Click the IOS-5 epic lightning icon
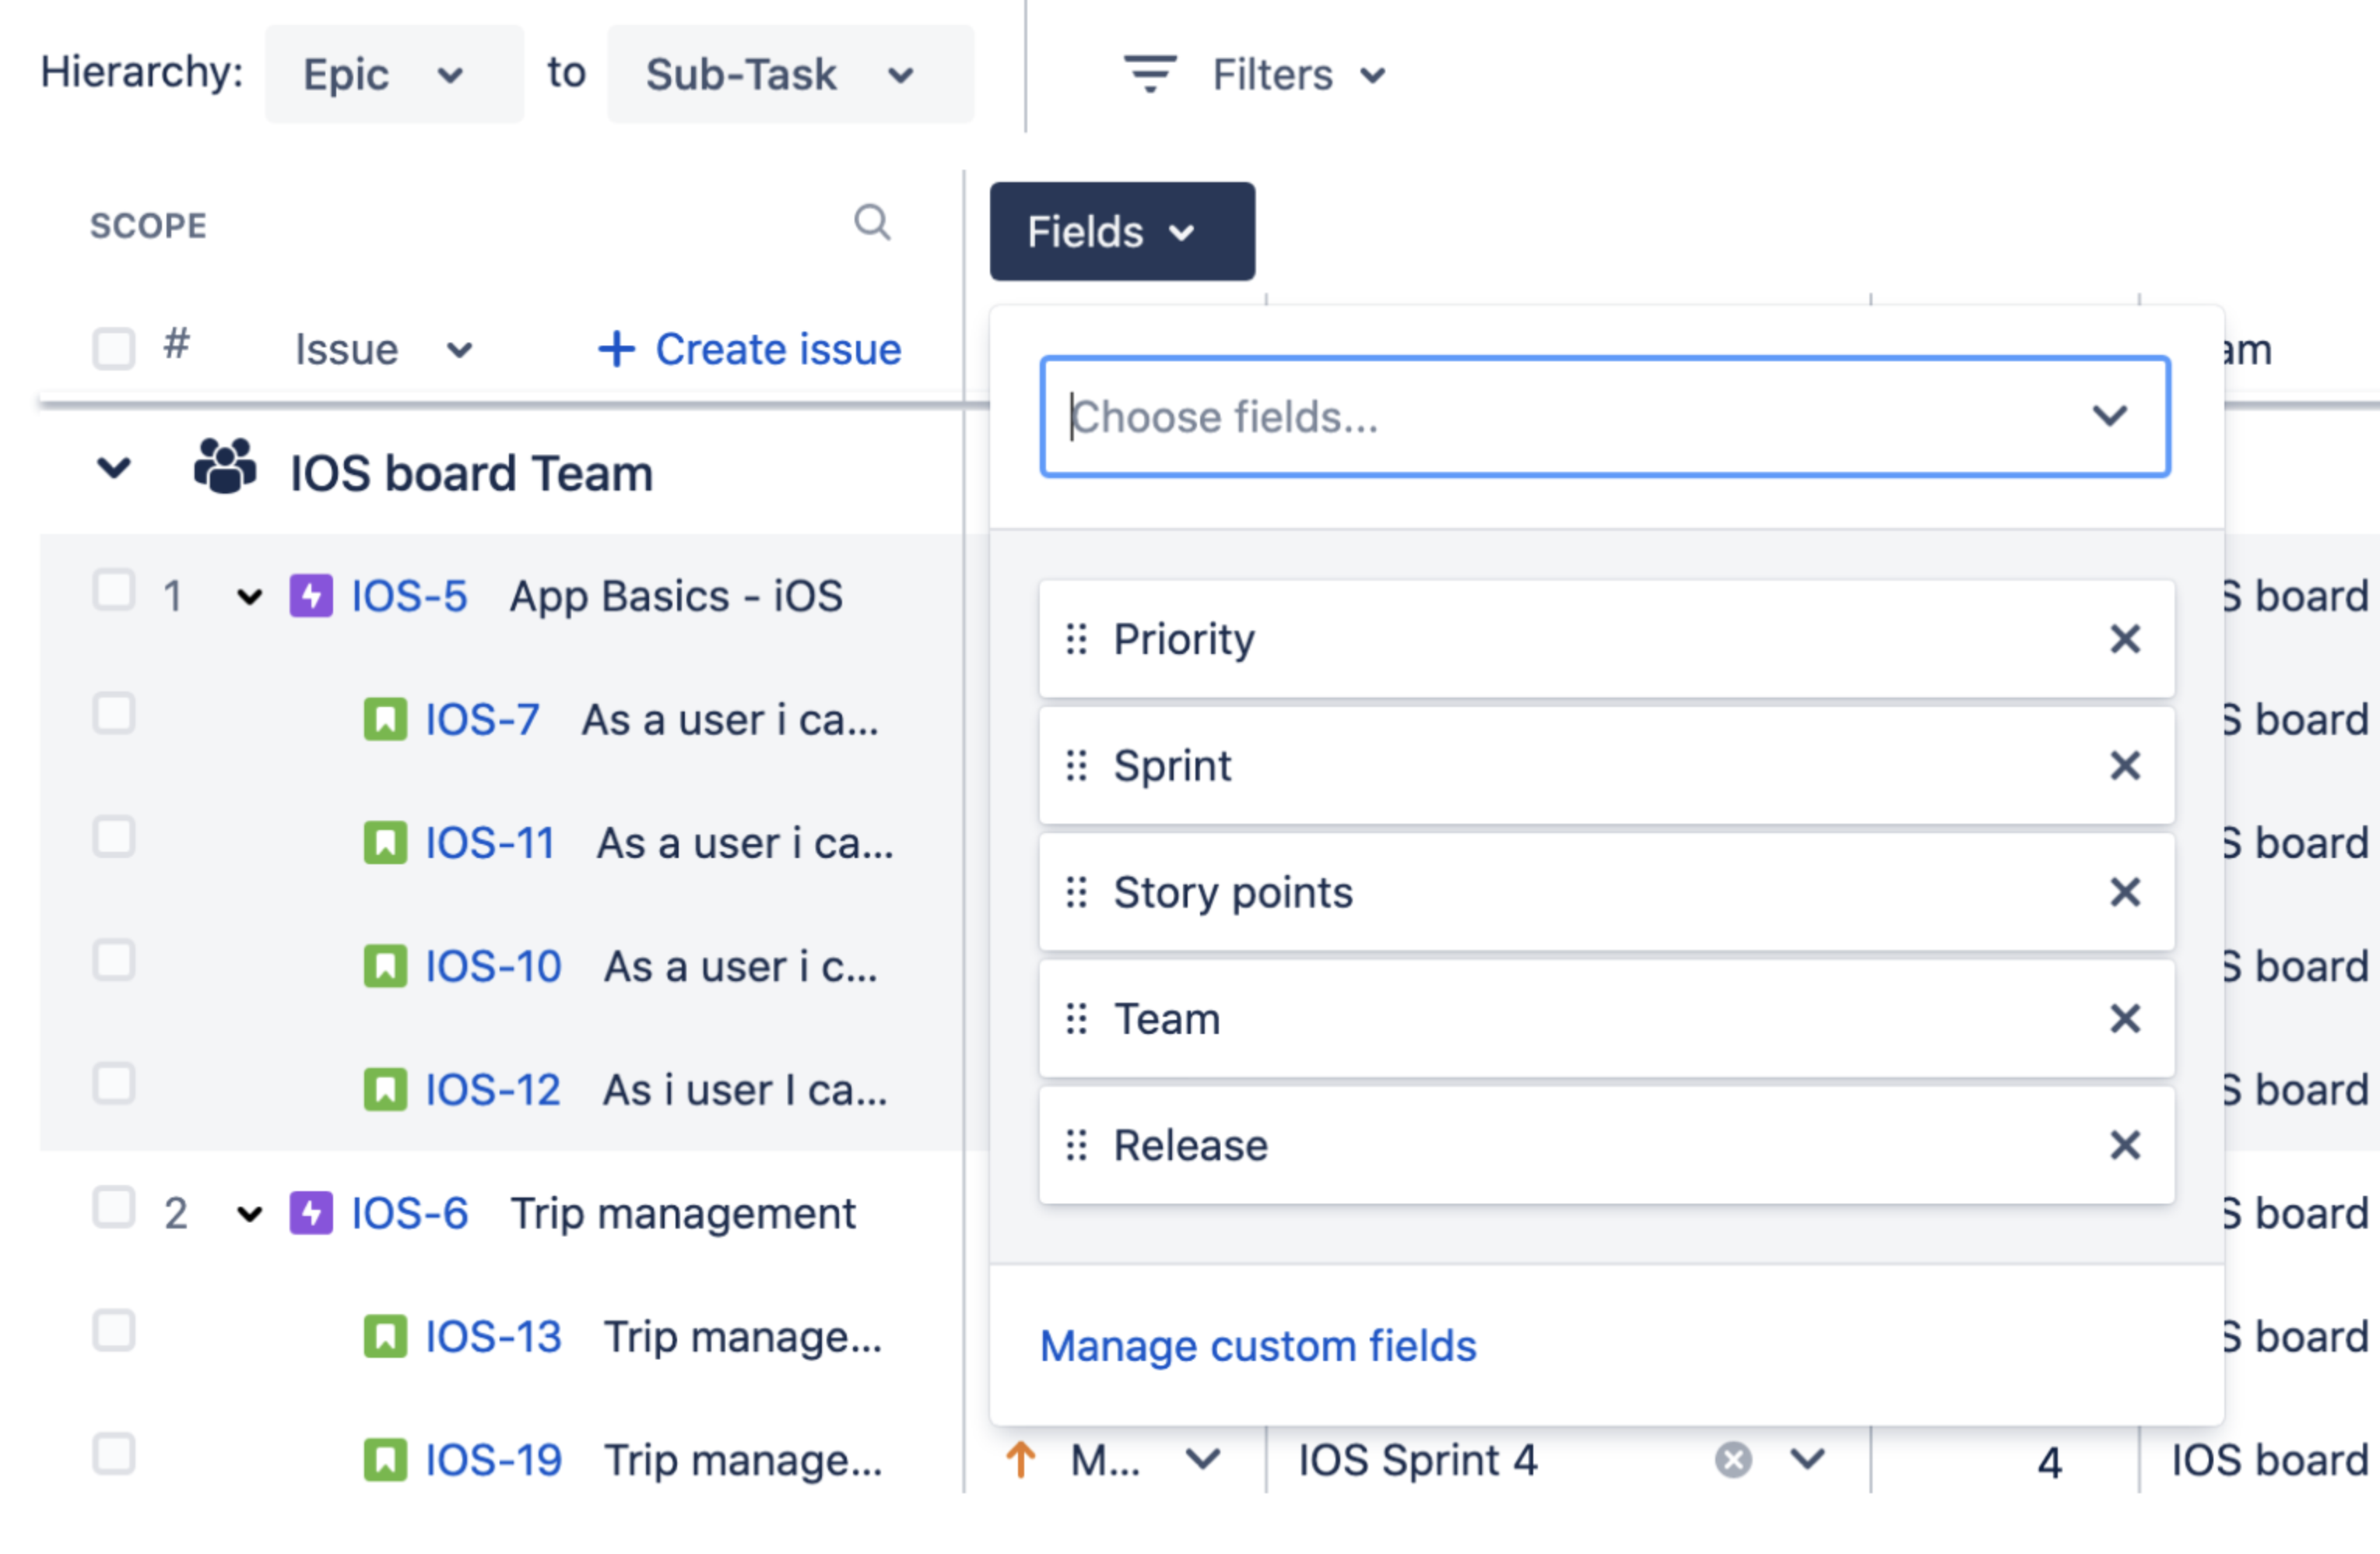The width and height of the screenshot is (2380, 1554). (x=311, y=596)
